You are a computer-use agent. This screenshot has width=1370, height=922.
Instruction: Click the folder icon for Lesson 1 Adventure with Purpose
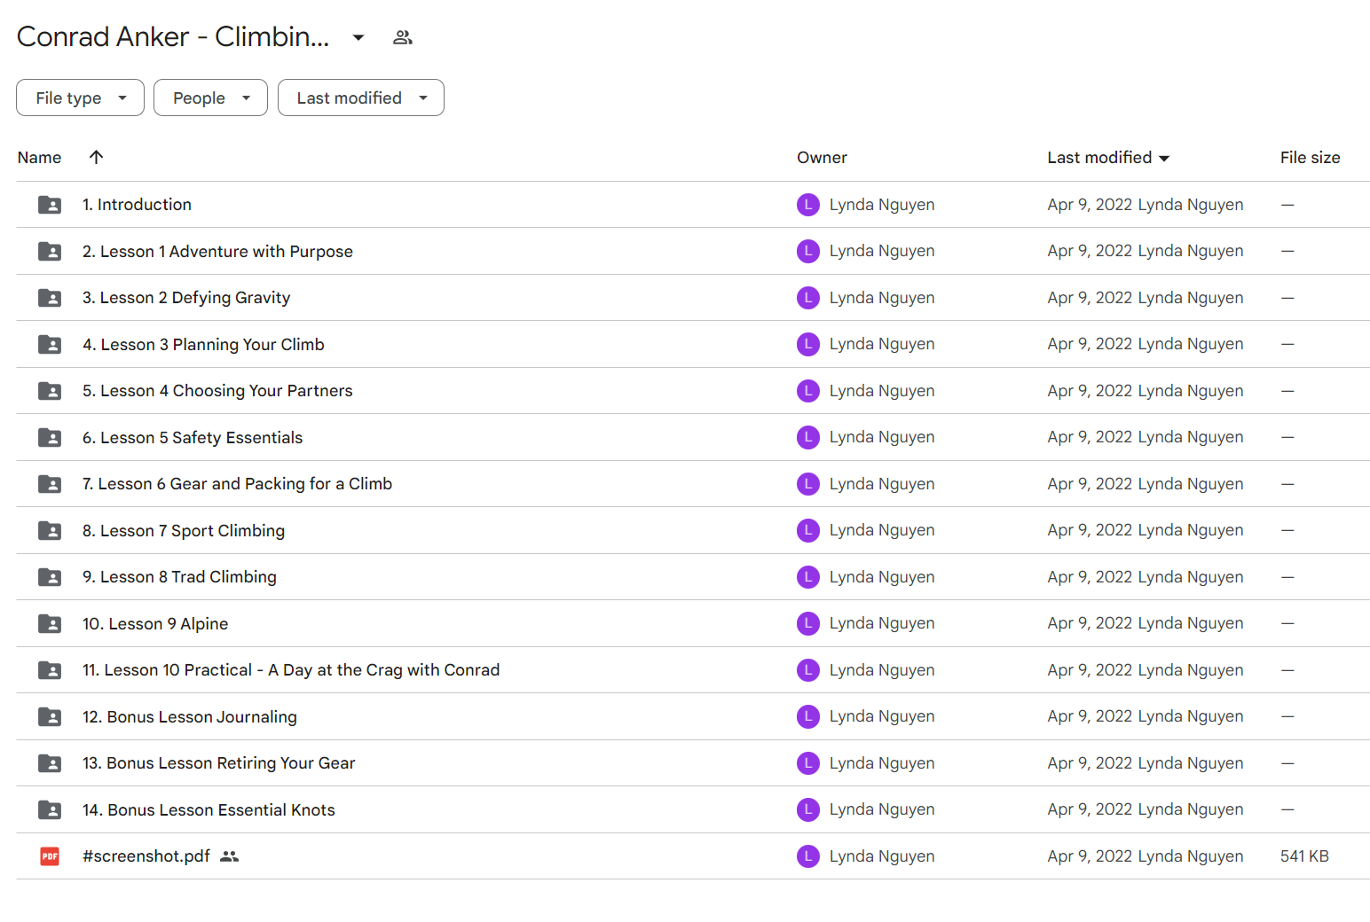point(50,252)
